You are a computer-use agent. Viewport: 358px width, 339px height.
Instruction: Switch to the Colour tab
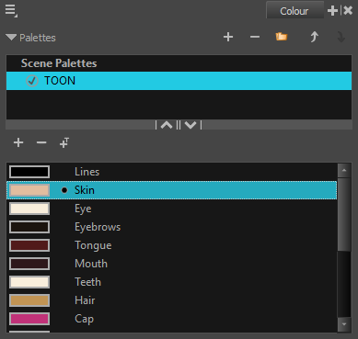point(294,11)
